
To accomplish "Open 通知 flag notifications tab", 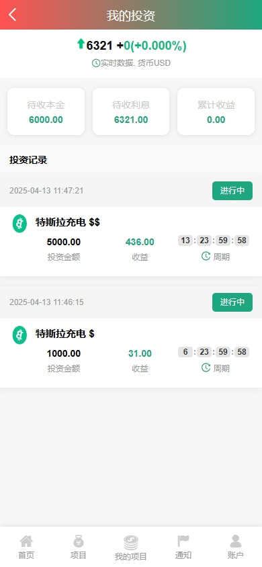I will (x=183, y=548).
